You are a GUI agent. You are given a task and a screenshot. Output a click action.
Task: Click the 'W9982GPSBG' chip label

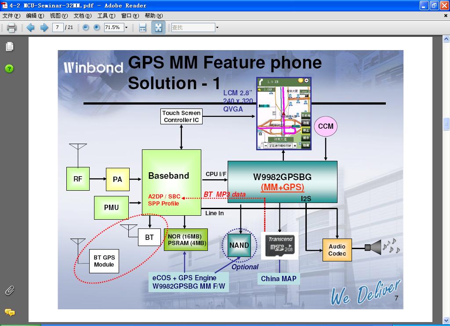283,177
